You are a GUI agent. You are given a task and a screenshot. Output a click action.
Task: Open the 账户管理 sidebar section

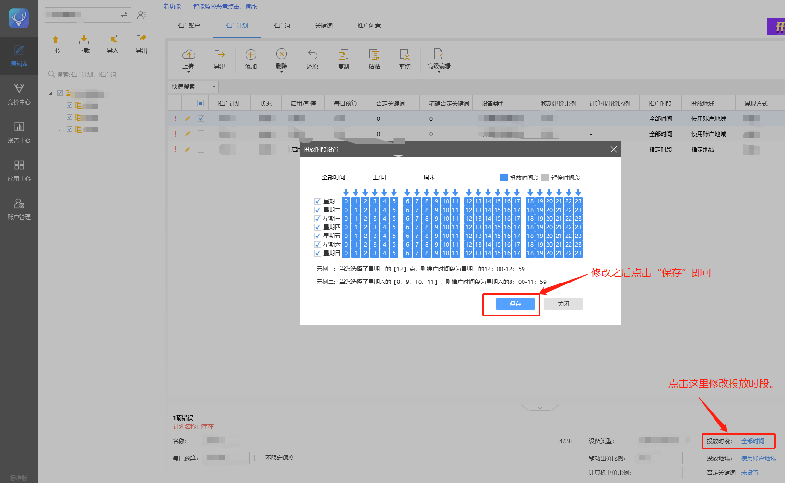[x=19, y=210]
